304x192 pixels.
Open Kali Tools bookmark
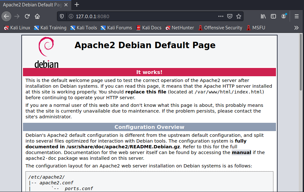point(83,28)
